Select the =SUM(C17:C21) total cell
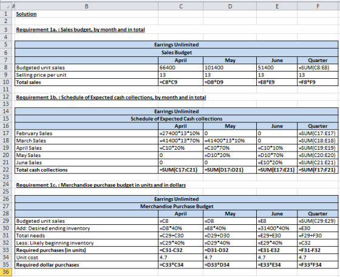 (181, 170)
